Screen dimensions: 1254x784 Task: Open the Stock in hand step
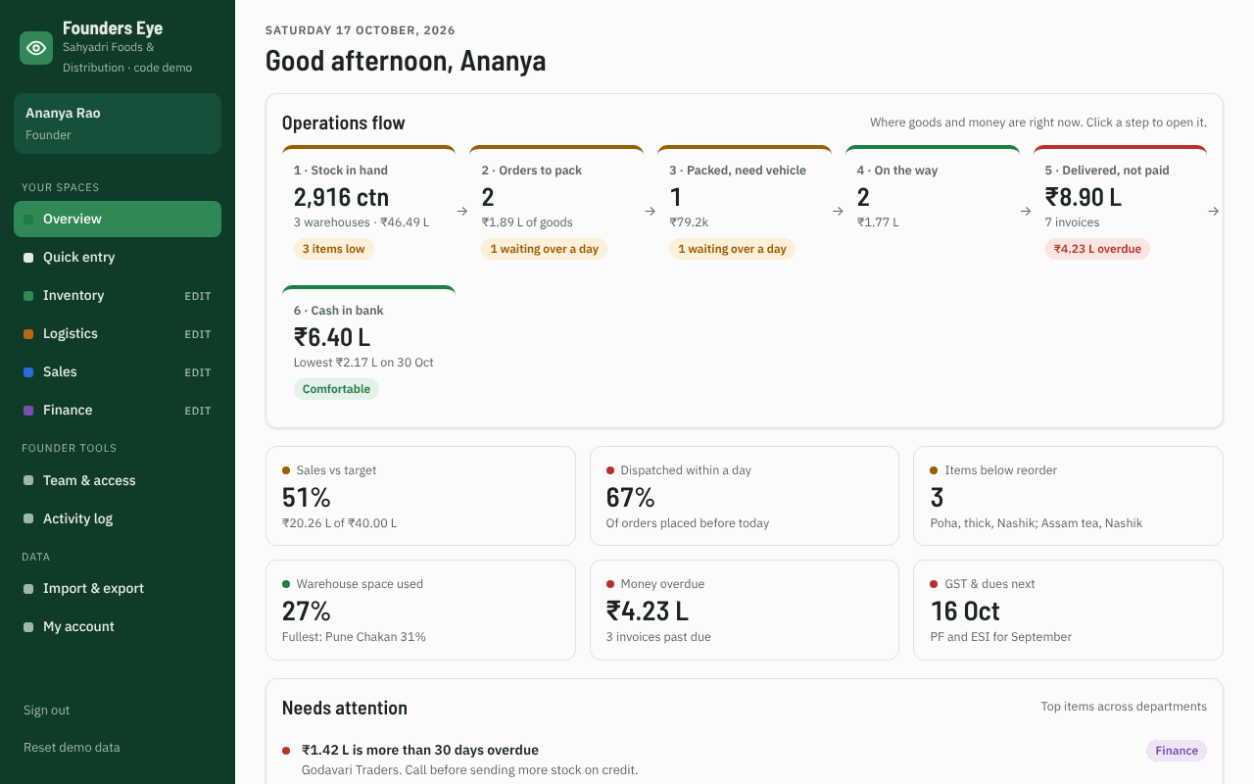pyautogui.click(x=368, y=207)
